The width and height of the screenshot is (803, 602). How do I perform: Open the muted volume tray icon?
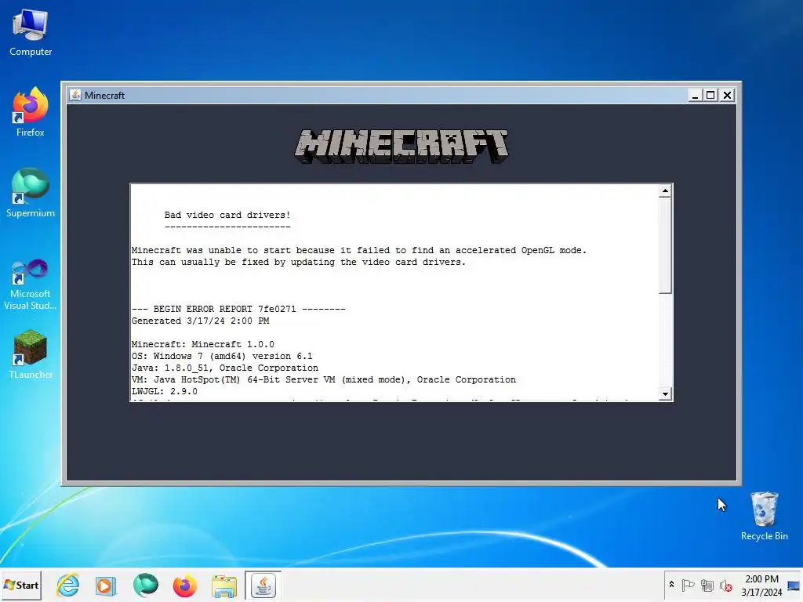(x=725, y=585)
